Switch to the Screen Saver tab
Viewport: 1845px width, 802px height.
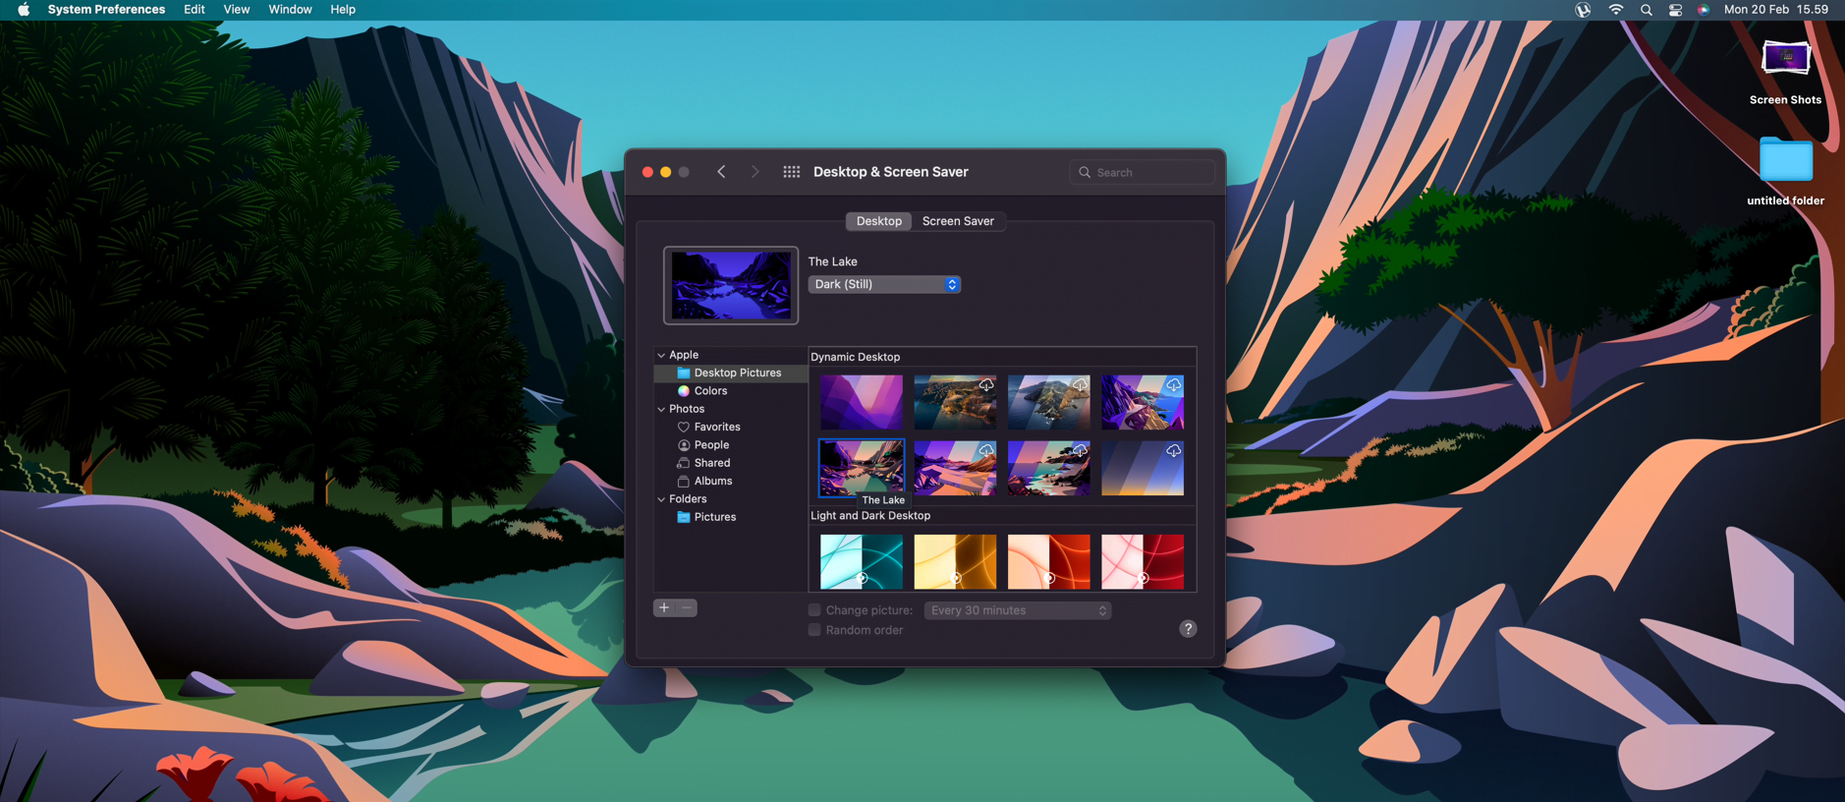pyautogui.click(x=958, y=221)
